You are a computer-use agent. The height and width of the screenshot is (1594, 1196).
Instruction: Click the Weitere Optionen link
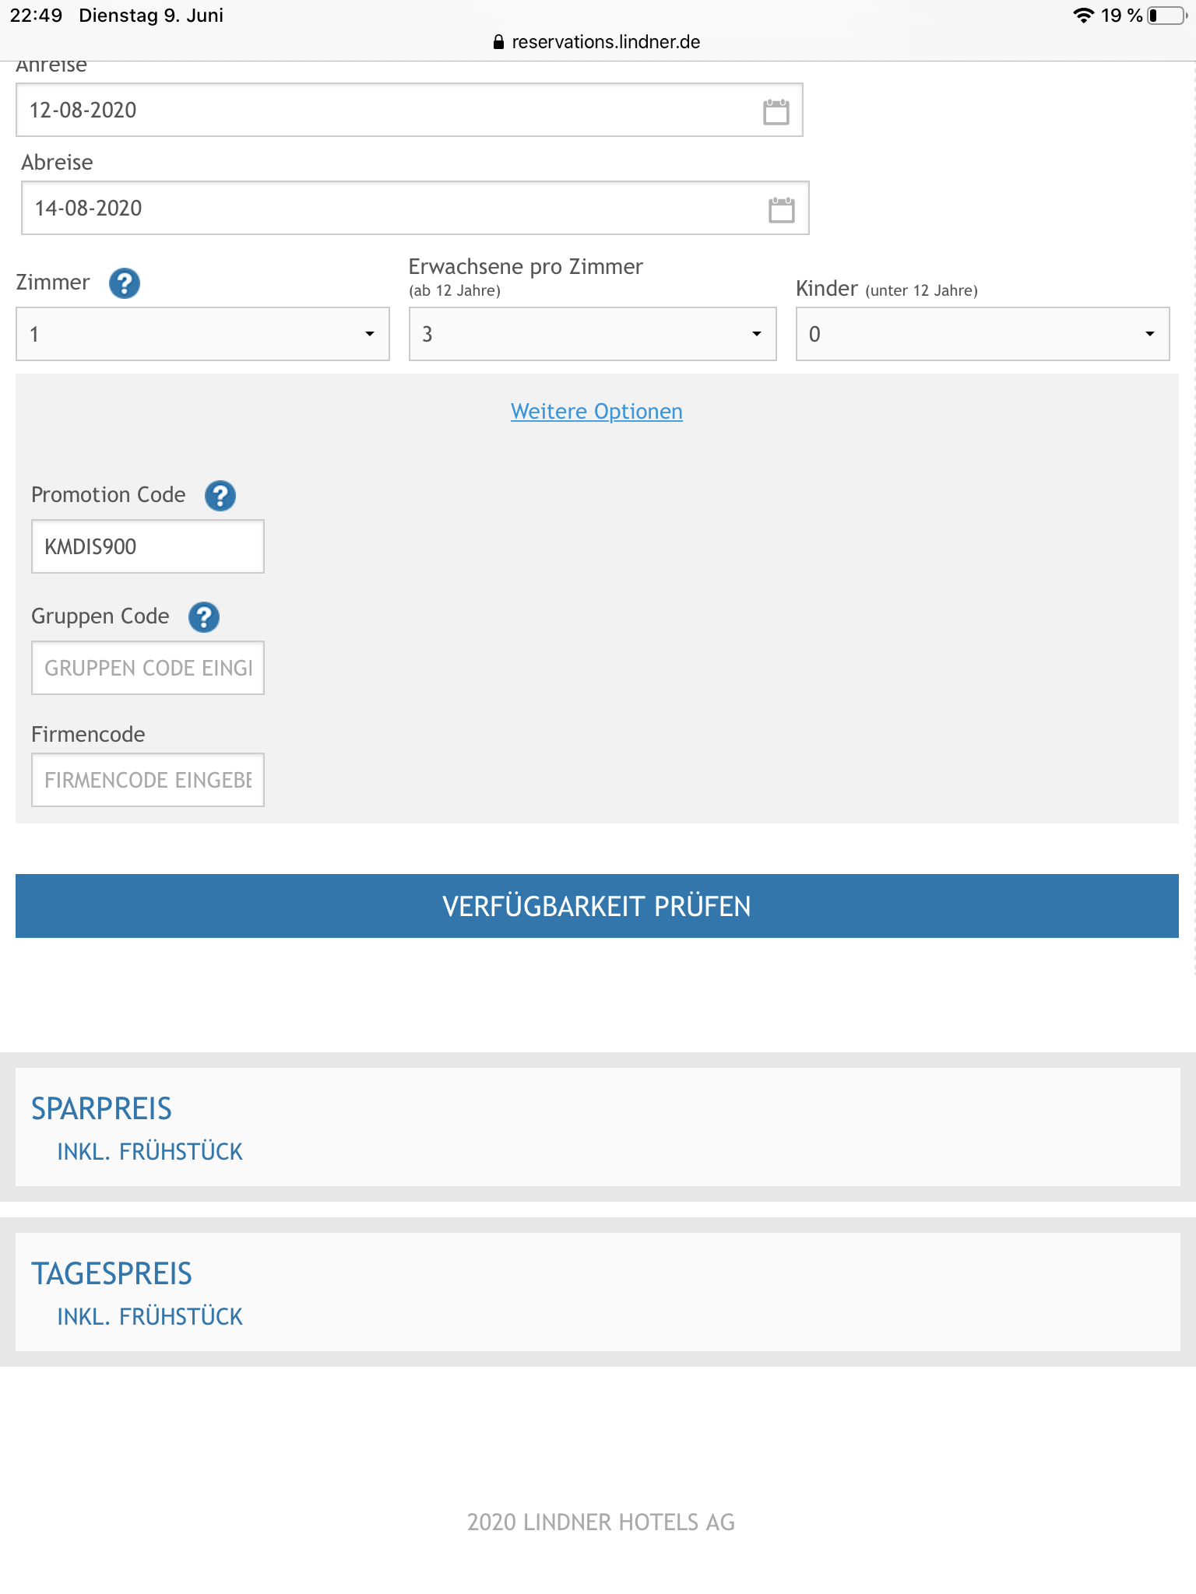click(x=596, y=412)
